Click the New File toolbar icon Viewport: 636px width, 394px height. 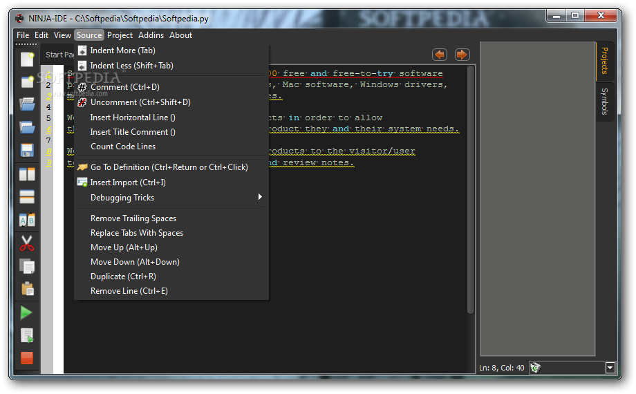[27, 59]
